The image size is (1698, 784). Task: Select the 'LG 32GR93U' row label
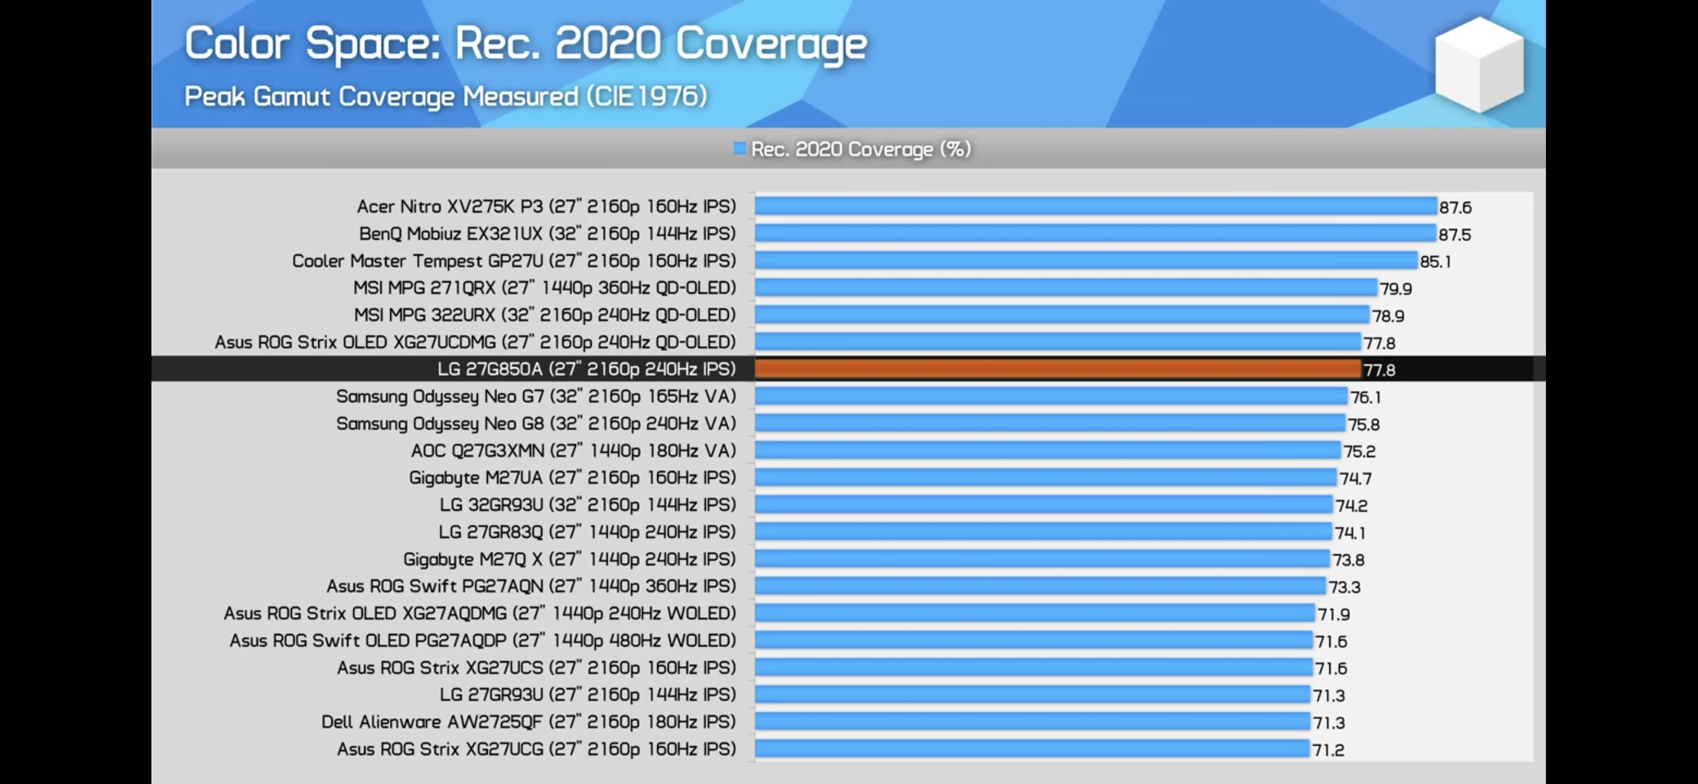587,505
